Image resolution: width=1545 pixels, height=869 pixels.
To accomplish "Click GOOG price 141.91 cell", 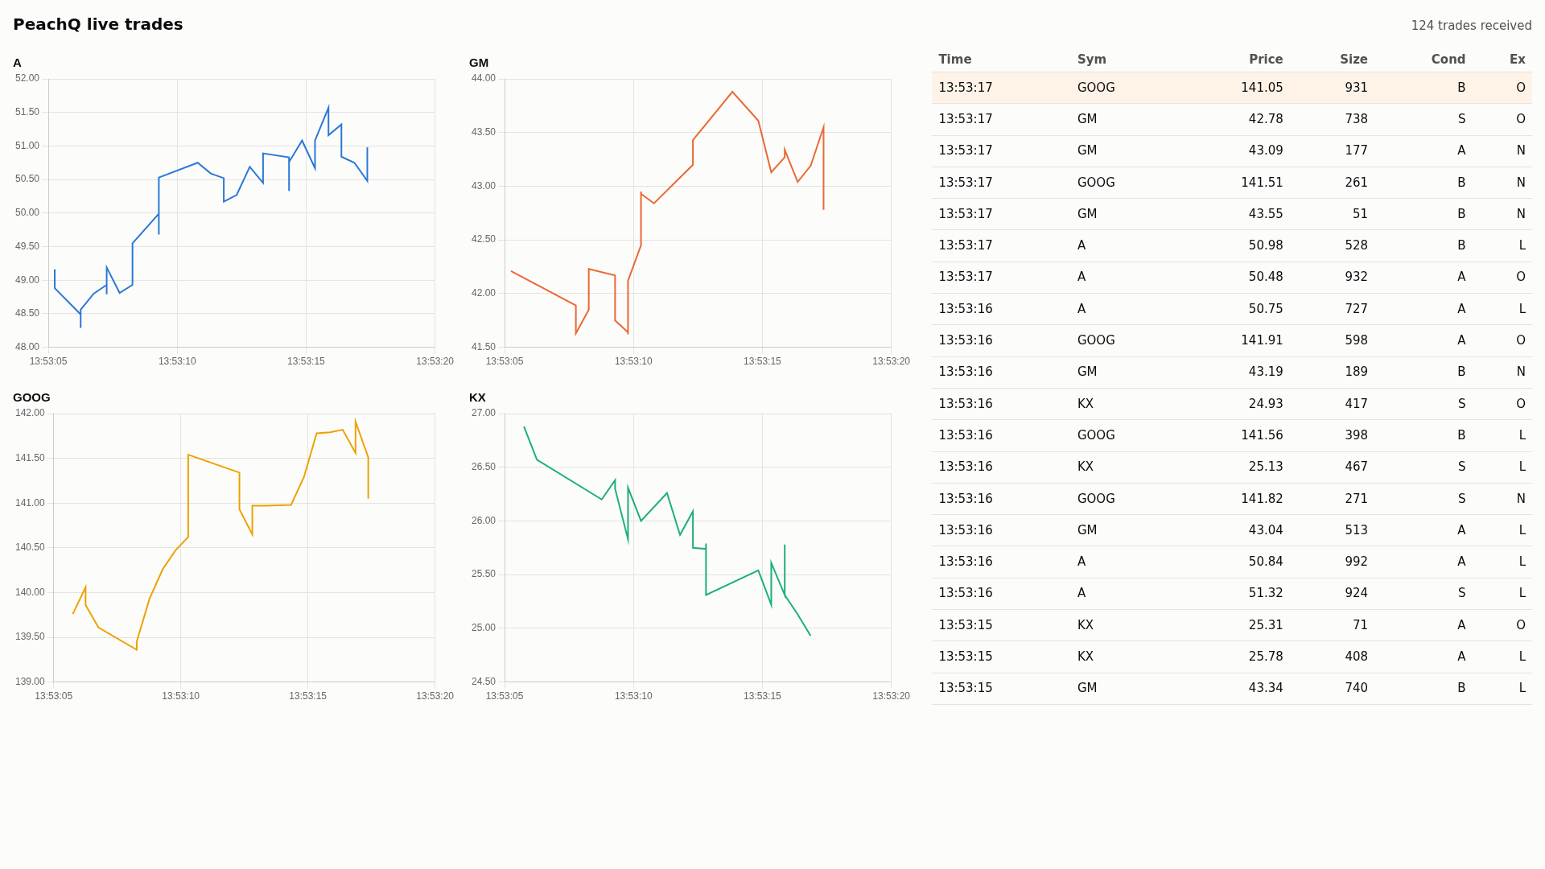I will pyautogui.click(x=1262, y=340).
